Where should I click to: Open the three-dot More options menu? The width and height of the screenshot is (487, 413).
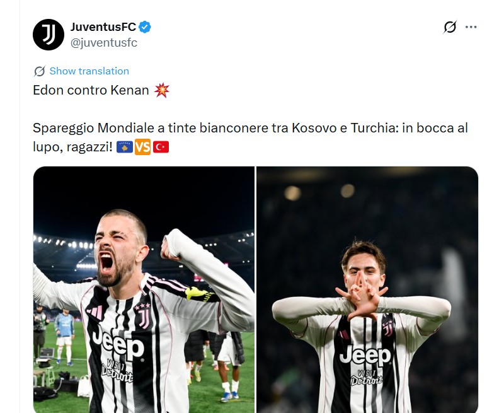point(471,27)
